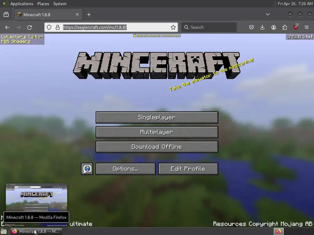The image size is (314, 235).
Task: Open CREDITS.txt link
Action: tap(300, 37)
